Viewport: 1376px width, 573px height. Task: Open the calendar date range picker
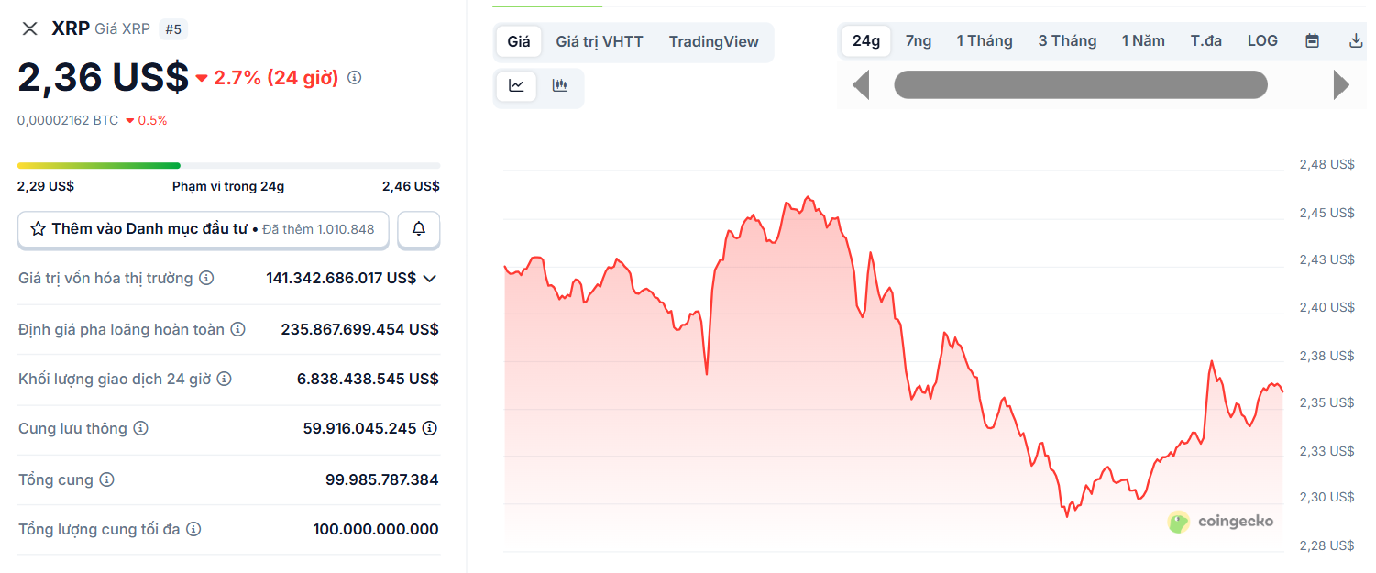point(1312,41)
